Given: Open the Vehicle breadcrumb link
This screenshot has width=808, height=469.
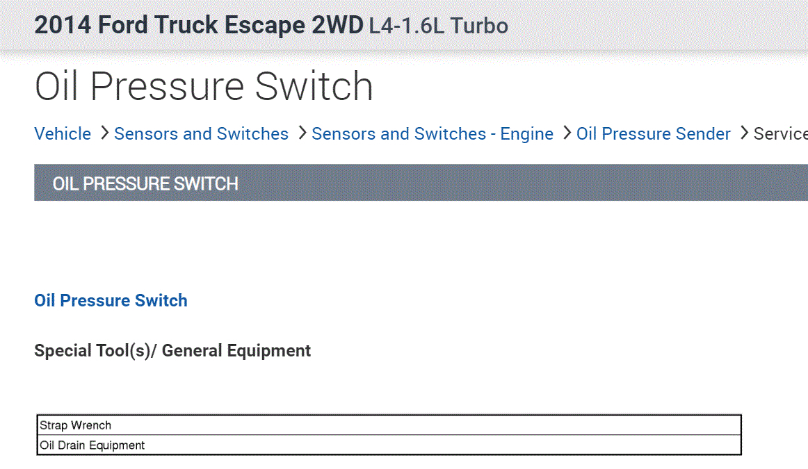Looking at the screenshot, I should click(63, 133).
